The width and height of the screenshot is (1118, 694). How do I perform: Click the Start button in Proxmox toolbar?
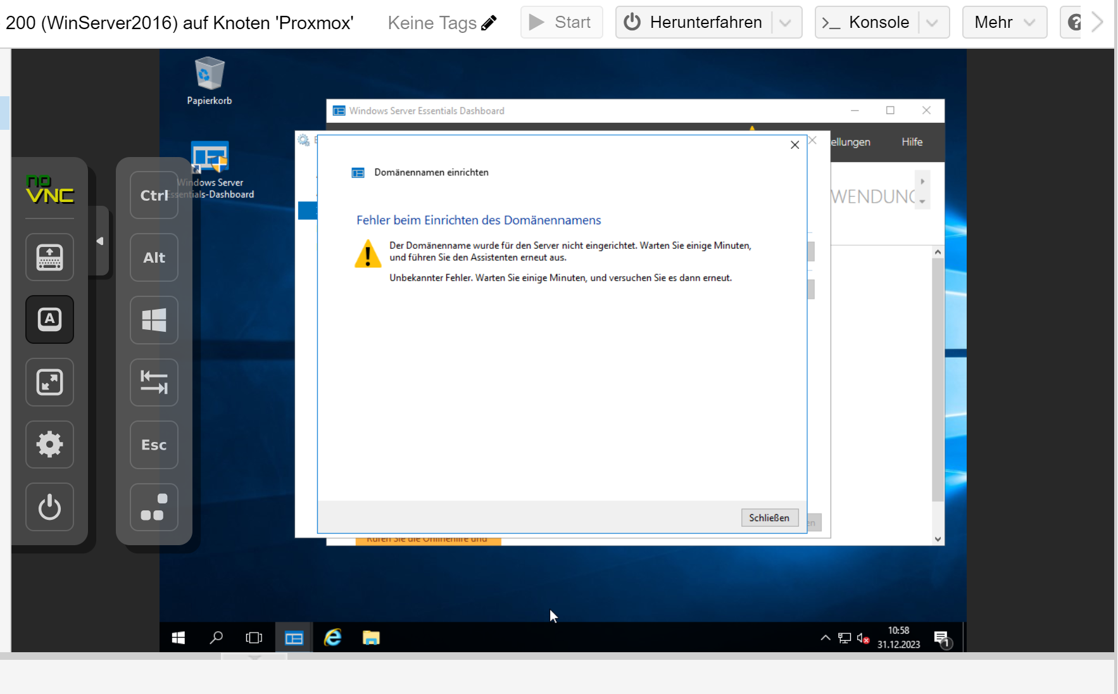[562, 22]
